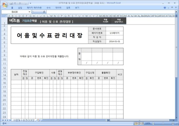Close the workbook with the inner X
Viewport: 179px width, 126px height.
pyautogui.click(x=176, y=8)
